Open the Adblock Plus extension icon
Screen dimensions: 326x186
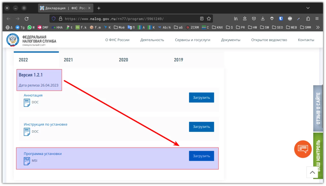tap(290, 19)
